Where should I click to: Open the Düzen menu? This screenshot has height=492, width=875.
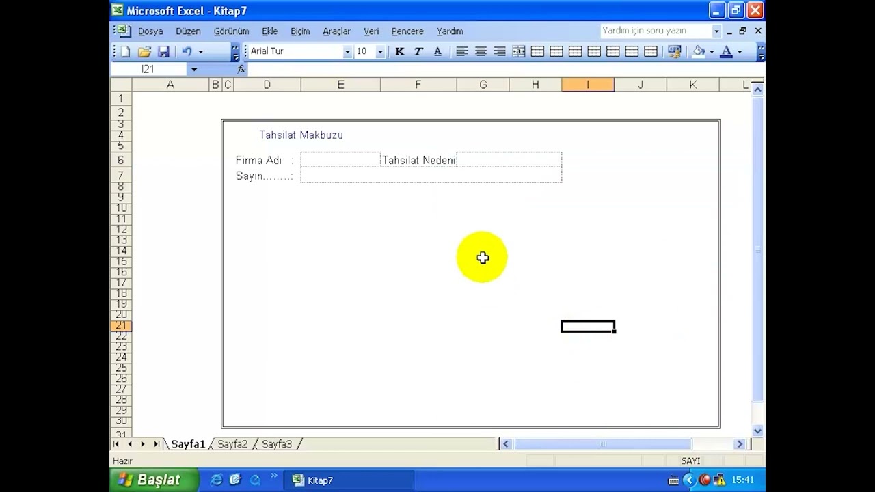(188, 31)
